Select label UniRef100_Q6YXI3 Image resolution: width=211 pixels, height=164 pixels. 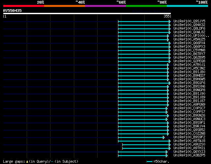(x=189, y=152)
